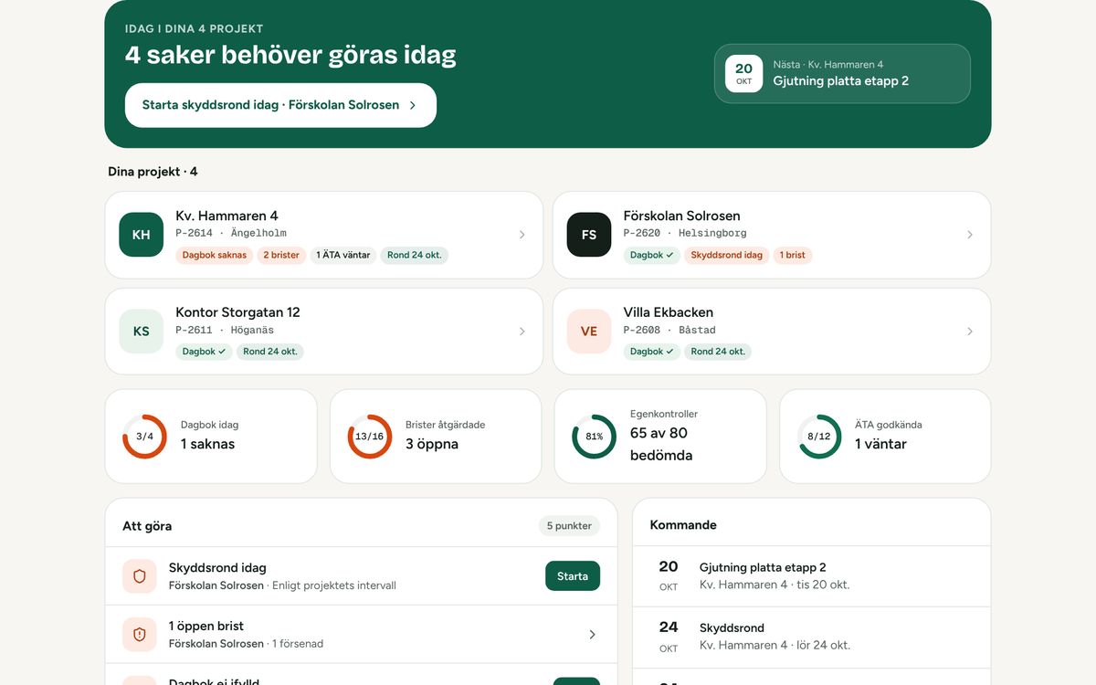Click the 'Dagbok saknas' tag on Kv. Hammaren 4
This screenshot has width=1096, height=685.
(215, 255)
